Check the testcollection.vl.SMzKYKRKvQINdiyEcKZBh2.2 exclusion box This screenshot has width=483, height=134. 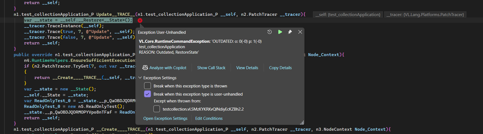pos(157,109)
